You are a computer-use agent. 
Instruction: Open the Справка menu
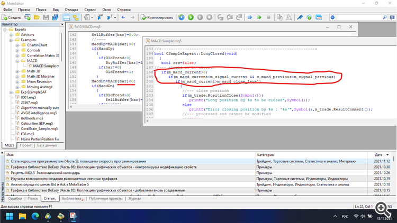pos(124,10)
